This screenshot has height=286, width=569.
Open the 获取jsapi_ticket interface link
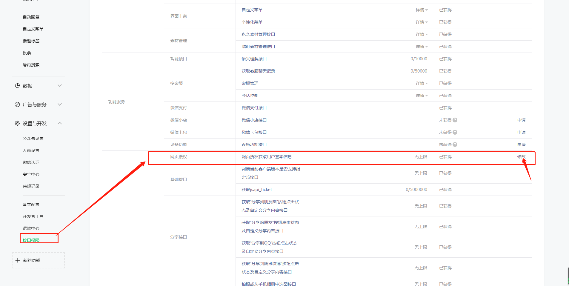[257, 190]
